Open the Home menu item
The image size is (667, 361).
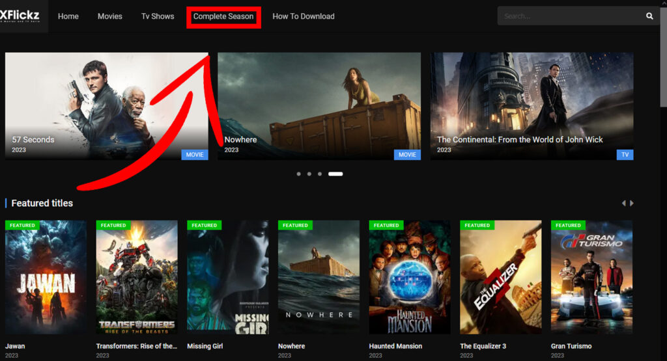pyautogui.click(x=68, y=16)
